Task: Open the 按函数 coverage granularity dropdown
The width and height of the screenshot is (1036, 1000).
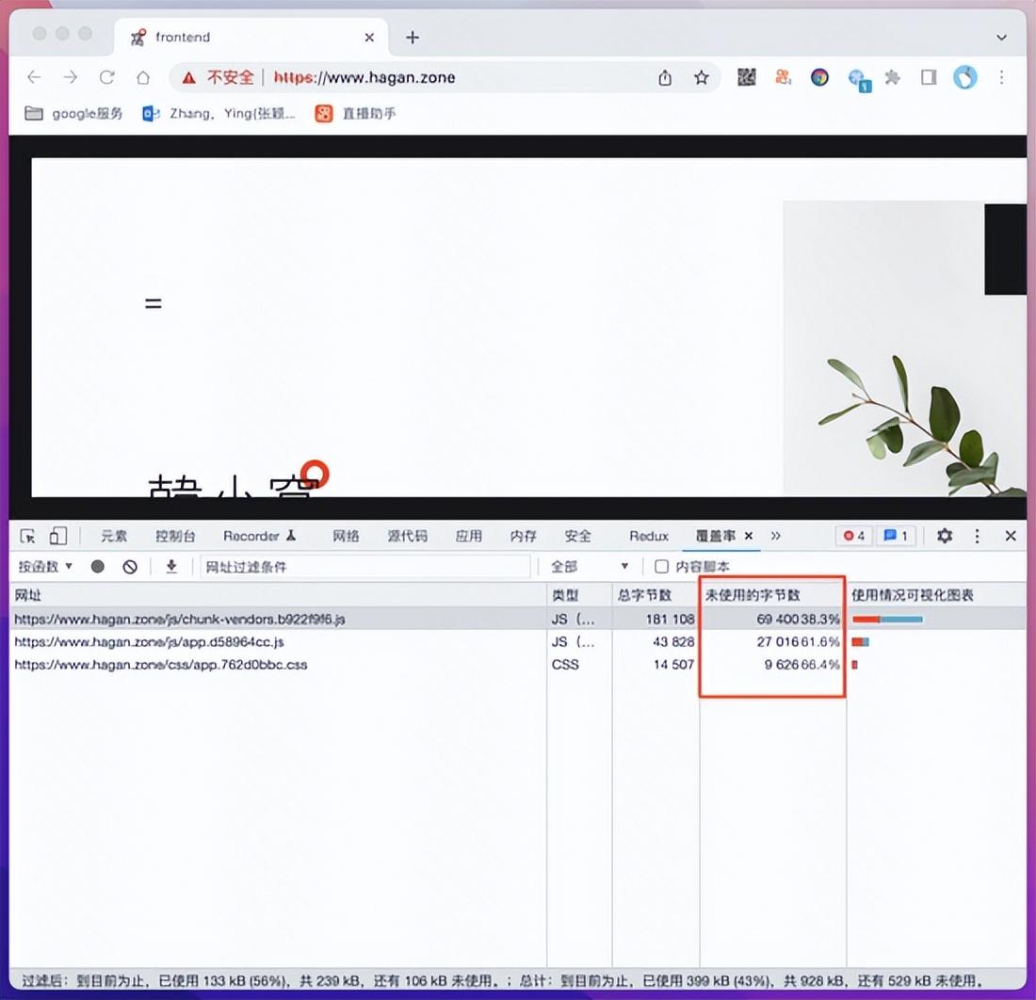Action: click(45, 566)
